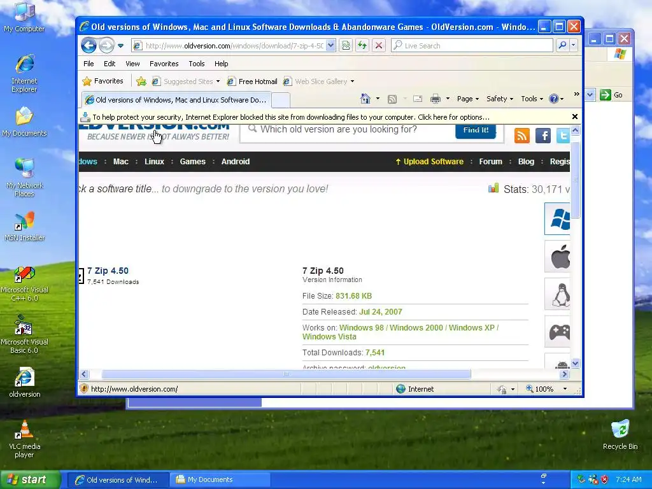Image resolution: width=652 pixels, height=489 pixels.
Task: Open the Android navigation link
Action: coord(236,162)
